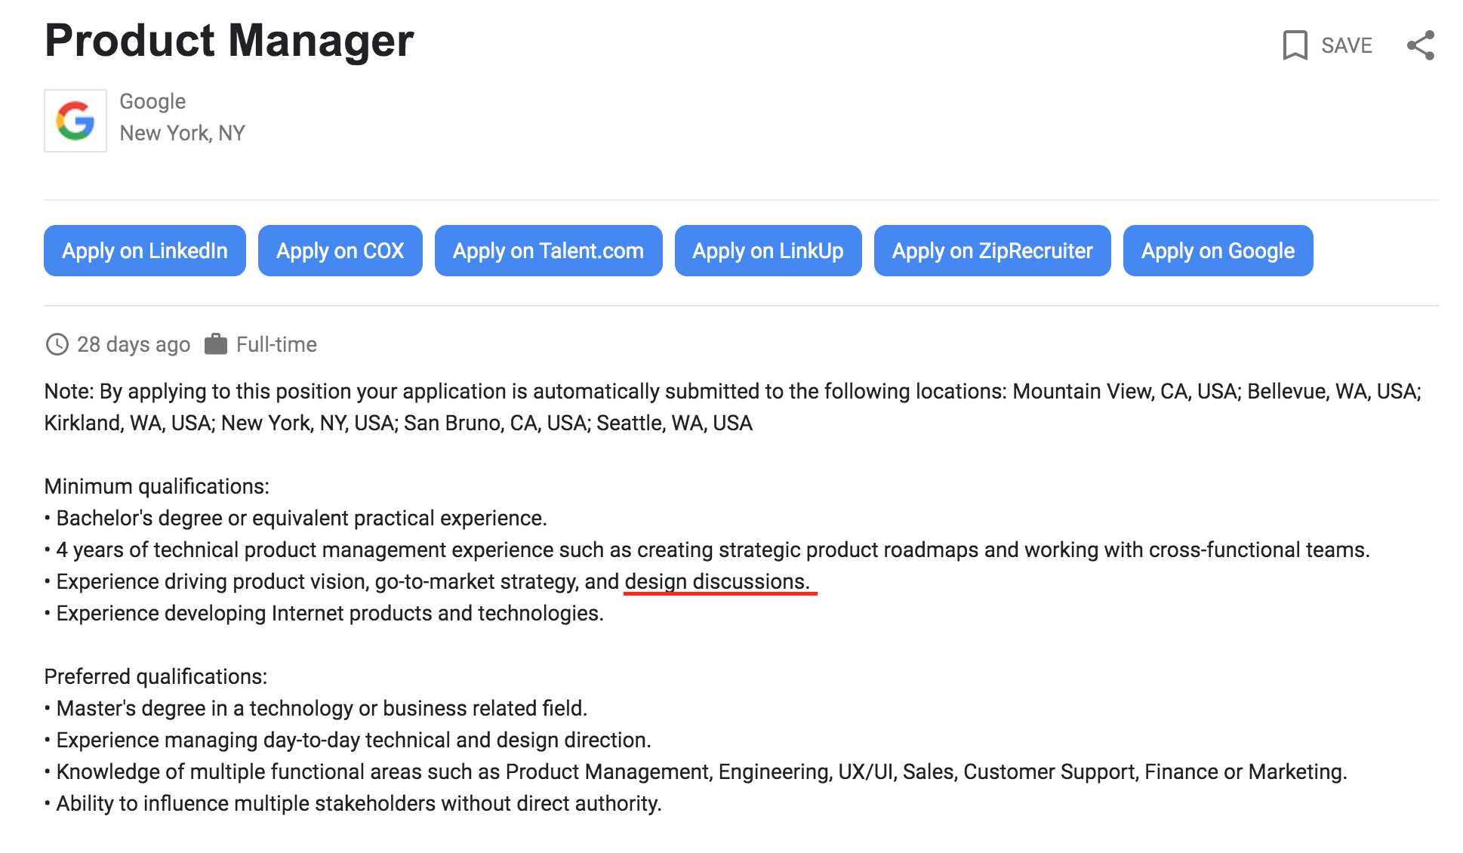Click the Google company name
Screen dimensions: 1463x853
pos(152,101)
